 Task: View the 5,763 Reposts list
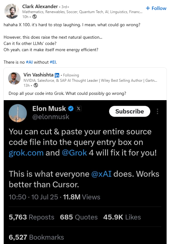31,217
